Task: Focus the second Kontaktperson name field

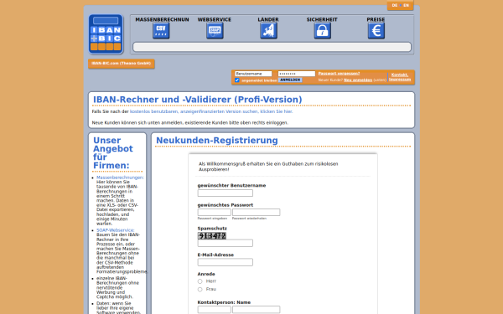Action: (x=256, y=310)
